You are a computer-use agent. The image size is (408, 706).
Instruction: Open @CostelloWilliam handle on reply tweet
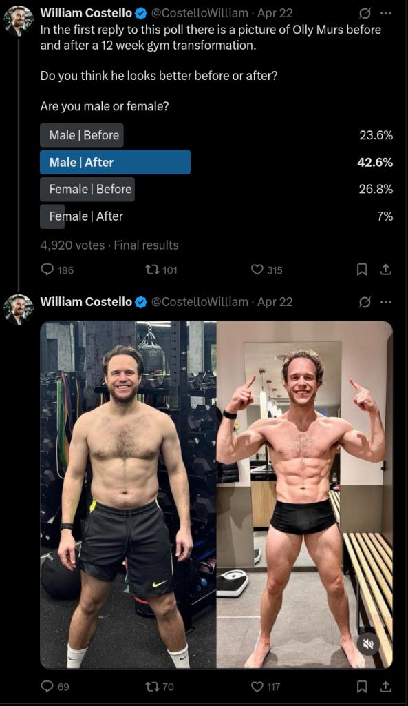200,302
